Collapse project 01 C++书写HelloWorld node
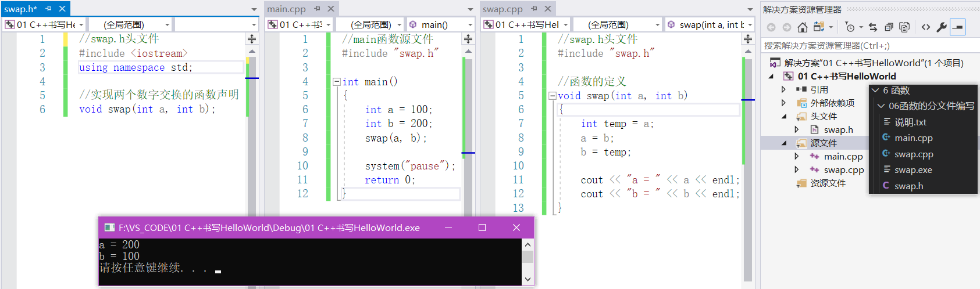 (772, 76)
